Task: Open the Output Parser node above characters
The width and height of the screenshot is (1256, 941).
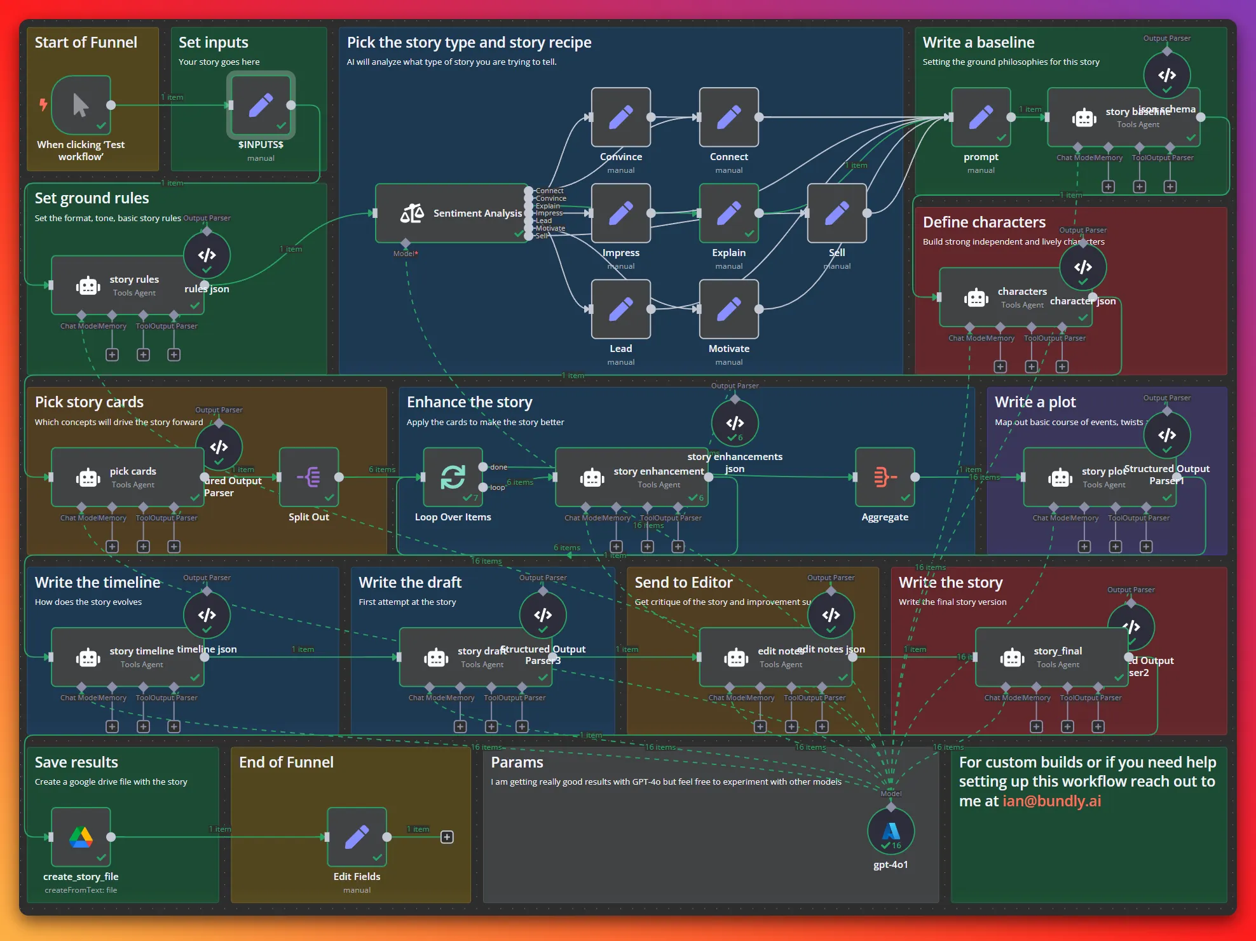Action: pos(1083,267)
